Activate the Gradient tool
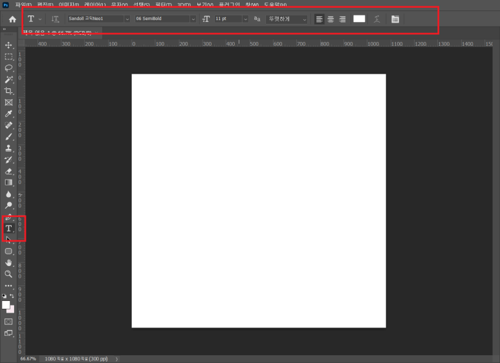Viewport: 500px width, 363px height. [x=8, y=182]
